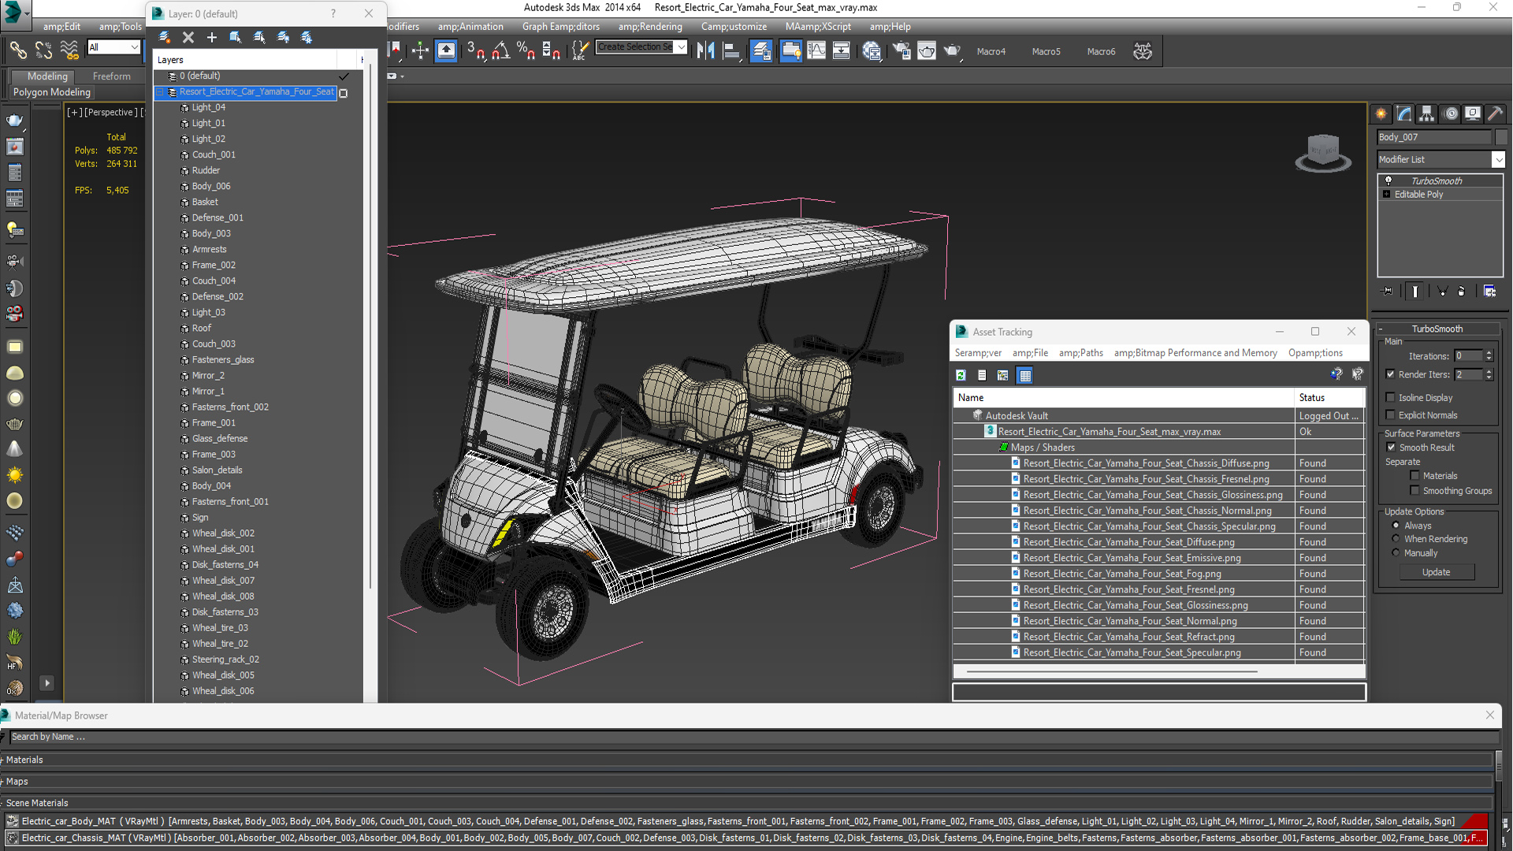Open the Rendering menu
Image resolution: width=1513 pixels, height=851 pixels.
tap(650, 27)
